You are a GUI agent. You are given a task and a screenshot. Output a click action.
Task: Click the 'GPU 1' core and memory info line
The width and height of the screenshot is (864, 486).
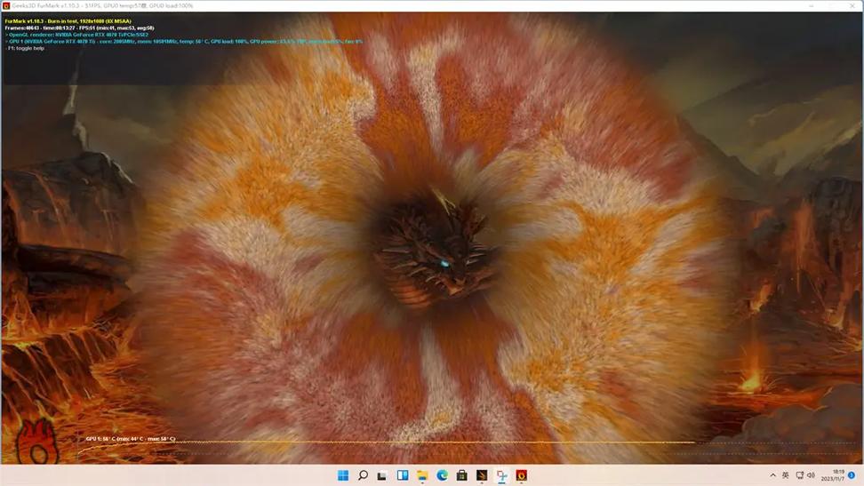coord(183,42)
